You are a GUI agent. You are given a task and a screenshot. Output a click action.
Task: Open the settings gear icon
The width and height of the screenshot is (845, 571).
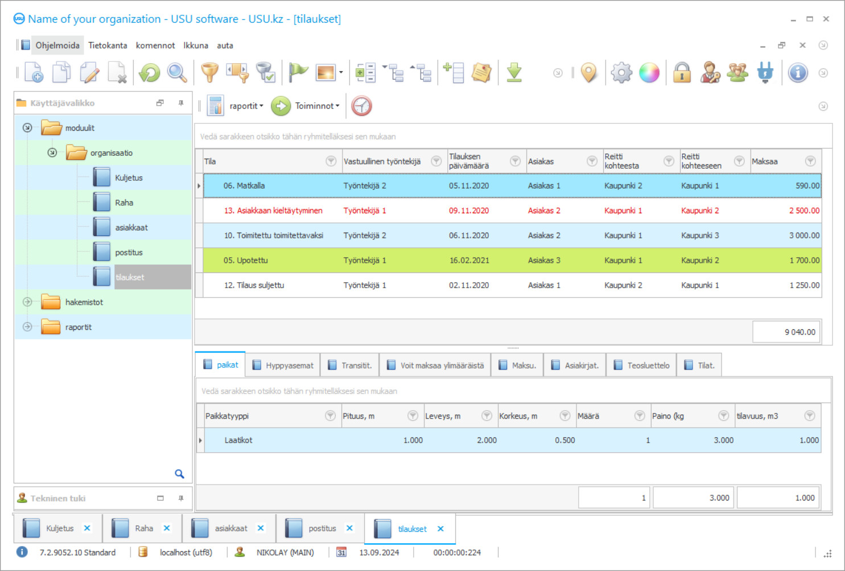621,73
